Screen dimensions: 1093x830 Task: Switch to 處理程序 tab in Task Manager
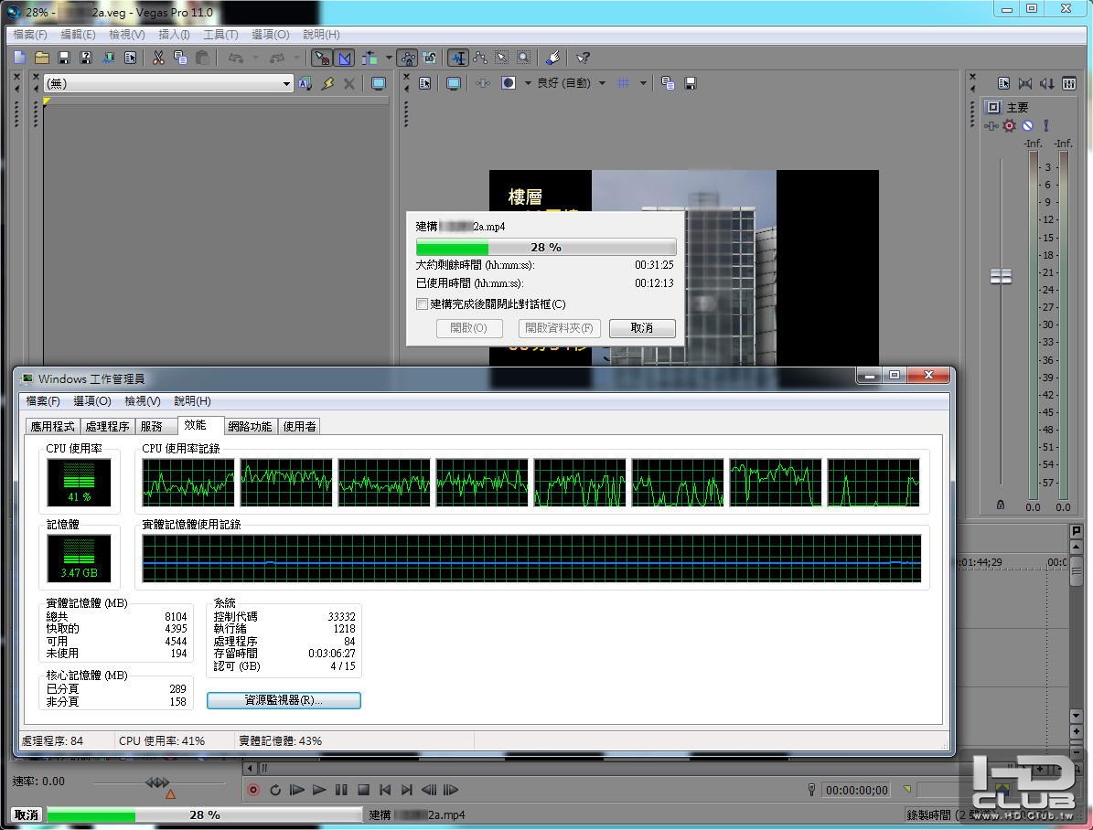point(107,427)
